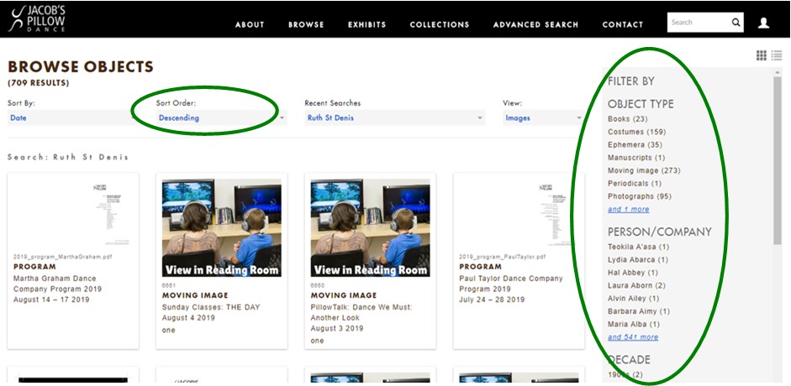Open the Sort Order Descending dropdown
The image size is (791, 386).
click(221, 118)
